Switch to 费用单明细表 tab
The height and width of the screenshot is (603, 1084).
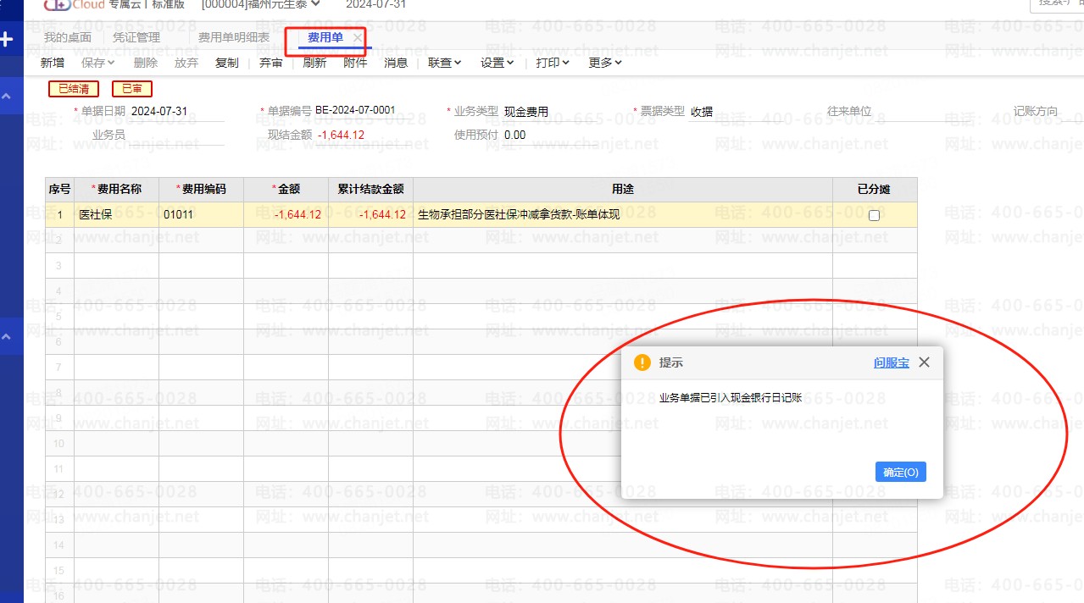pyautogui.click(x=234, y=37)
